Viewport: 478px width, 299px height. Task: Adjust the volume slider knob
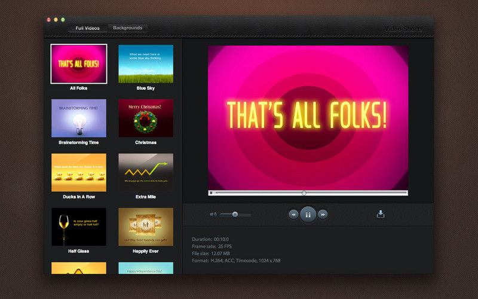(235, 215)
